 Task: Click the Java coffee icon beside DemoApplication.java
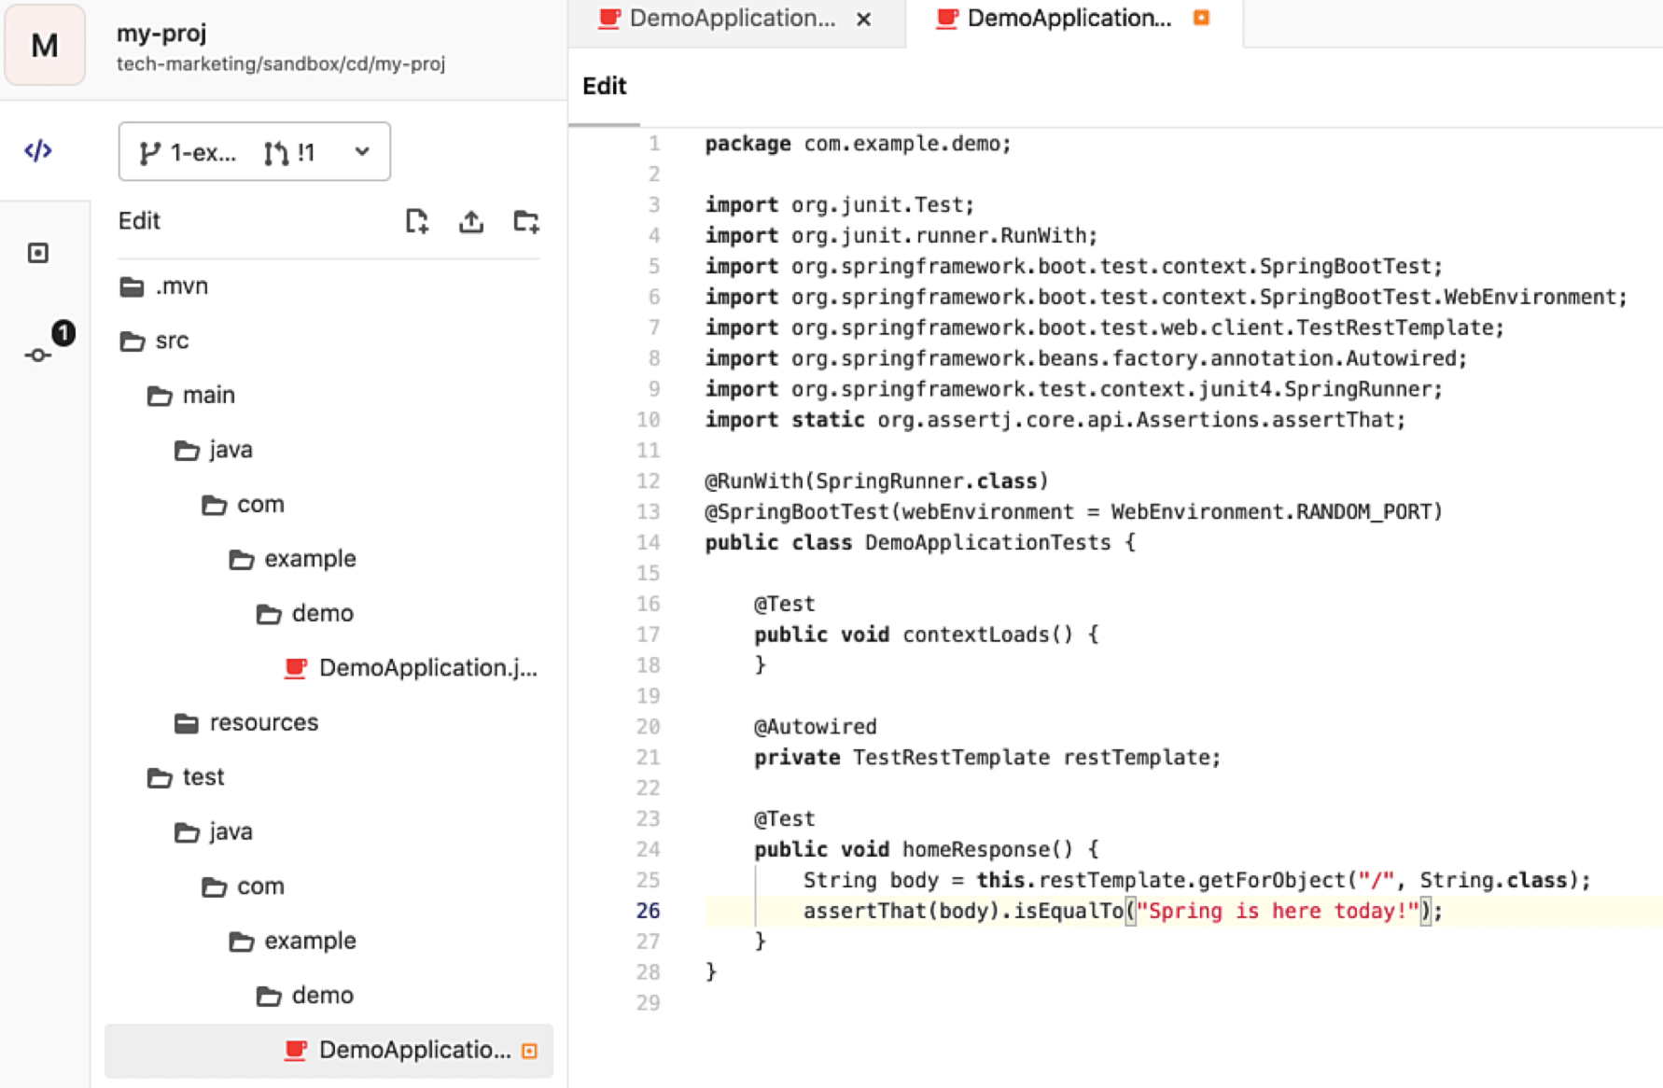click(x=295, y=668)
